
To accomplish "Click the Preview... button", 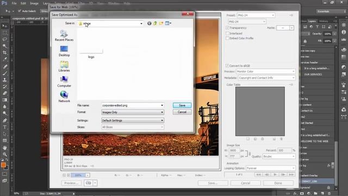I will tap(71, 183).
